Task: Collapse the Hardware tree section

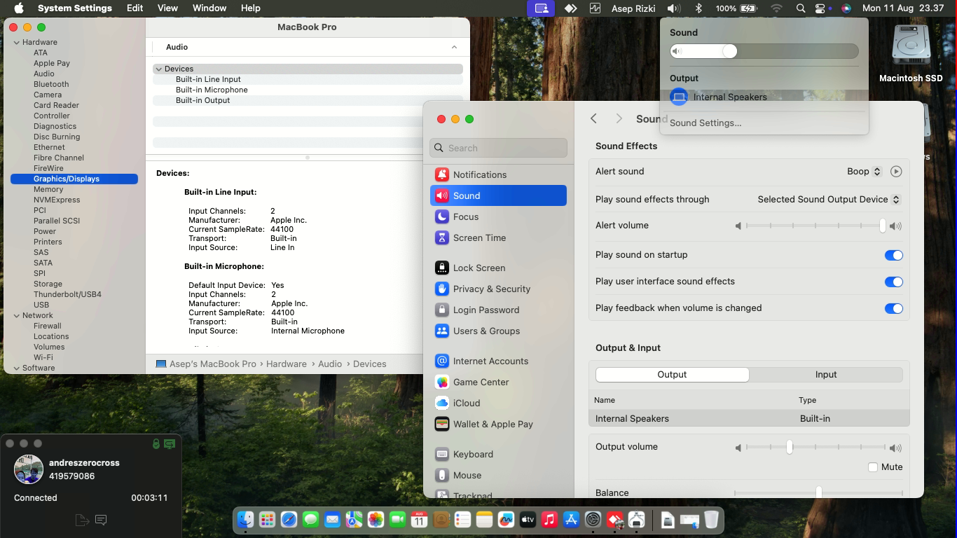Action: pyautogui.click(x=17, y=42)
